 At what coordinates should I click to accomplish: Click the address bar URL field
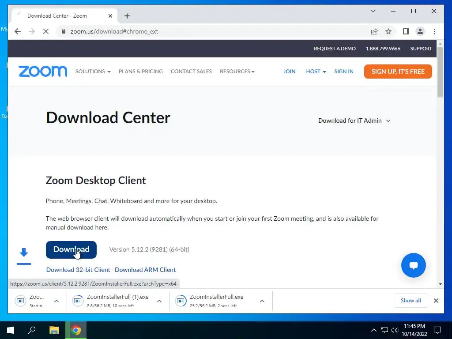[213, 31]
